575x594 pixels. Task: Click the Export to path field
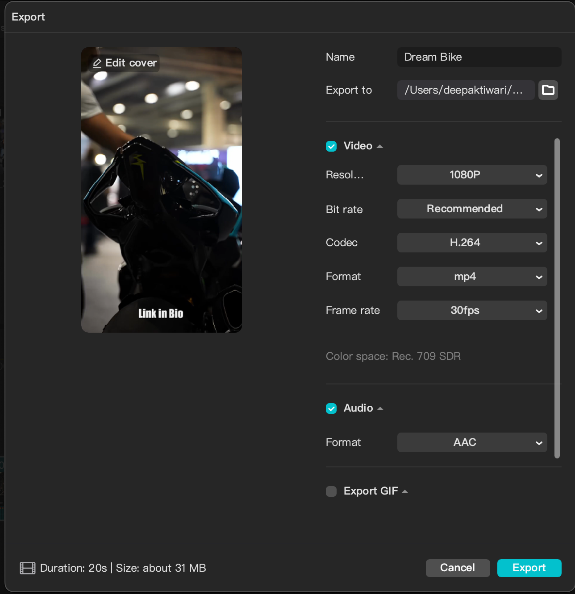pyautogui.click(x=466, y=90)
